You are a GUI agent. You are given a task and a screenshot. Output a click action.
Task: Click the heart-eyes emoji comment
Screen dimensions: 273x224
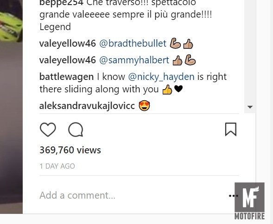point(144,105)
